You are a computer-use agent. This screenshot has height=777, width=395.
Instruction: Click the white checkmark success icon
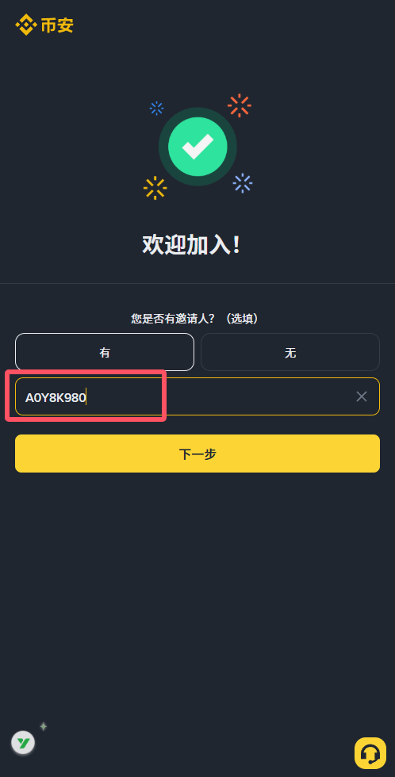pyautogui.click(x=197, y=146)
